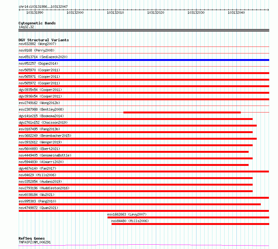Open variant nsv5944830 (Almarri2020)
This screenshot has height=249, width=278.
41,162
